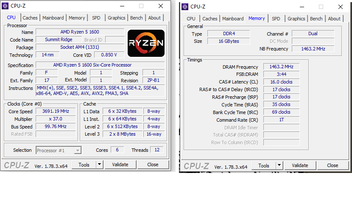The height and width of the screenshot is (198, 352).
Task: Click the CPU-Z app icon in right window title bar
Action: 185,7
